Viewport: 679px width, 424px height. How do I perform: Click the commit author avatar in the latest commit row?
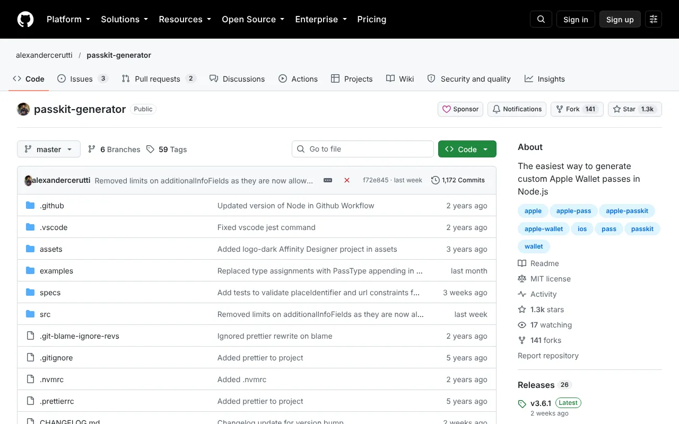point(28,180)
